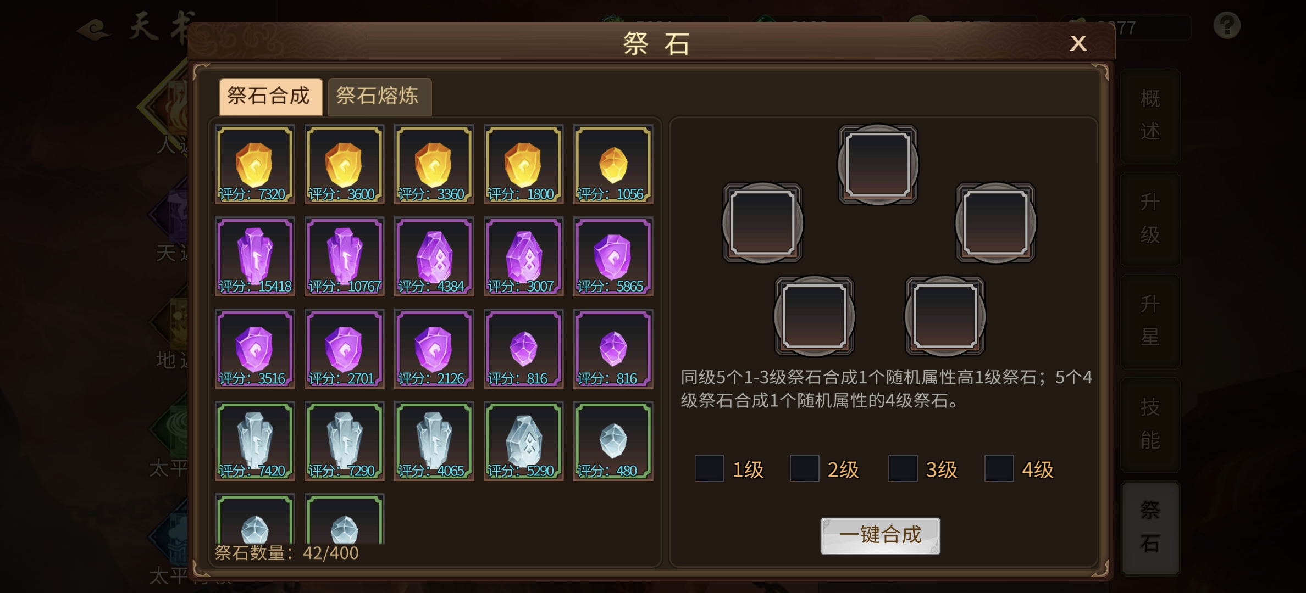1306x593 pixels.
Task: Select the 祭石合成 tab
Action: pyautogui.click(x=270, y=97)
